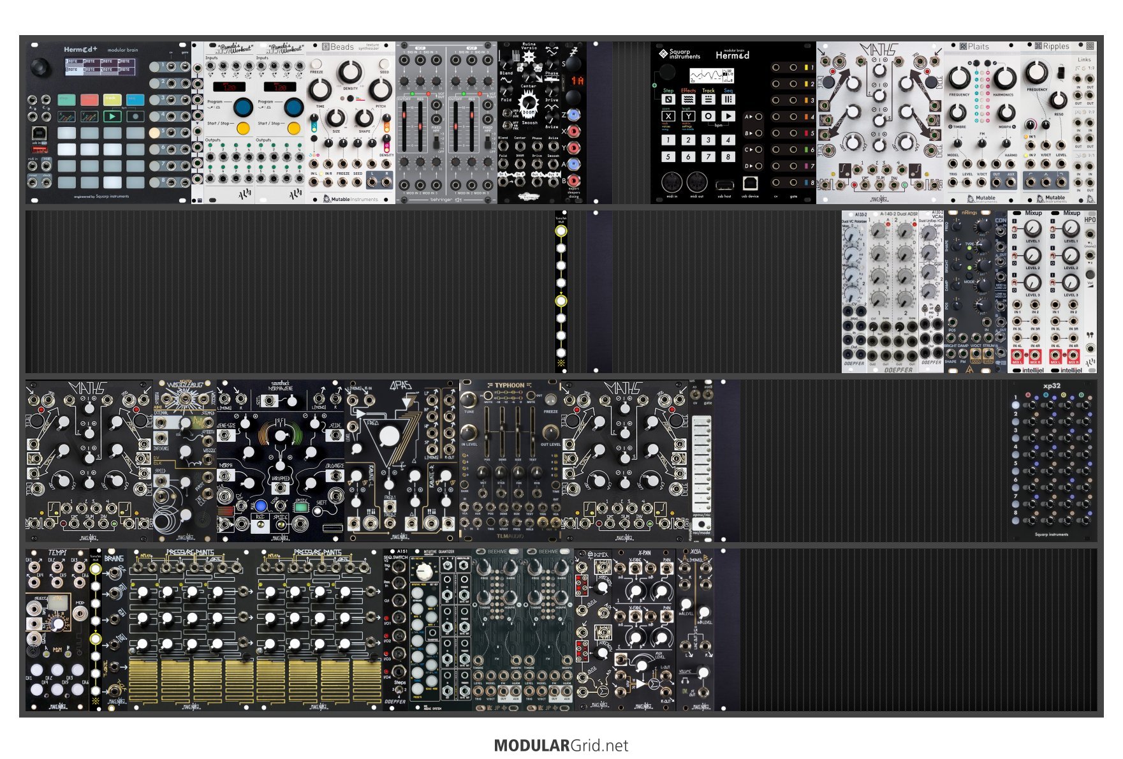Viewport: 1123px width, 759px height.
Task: Click the Brains module panel
Action: 115,630
